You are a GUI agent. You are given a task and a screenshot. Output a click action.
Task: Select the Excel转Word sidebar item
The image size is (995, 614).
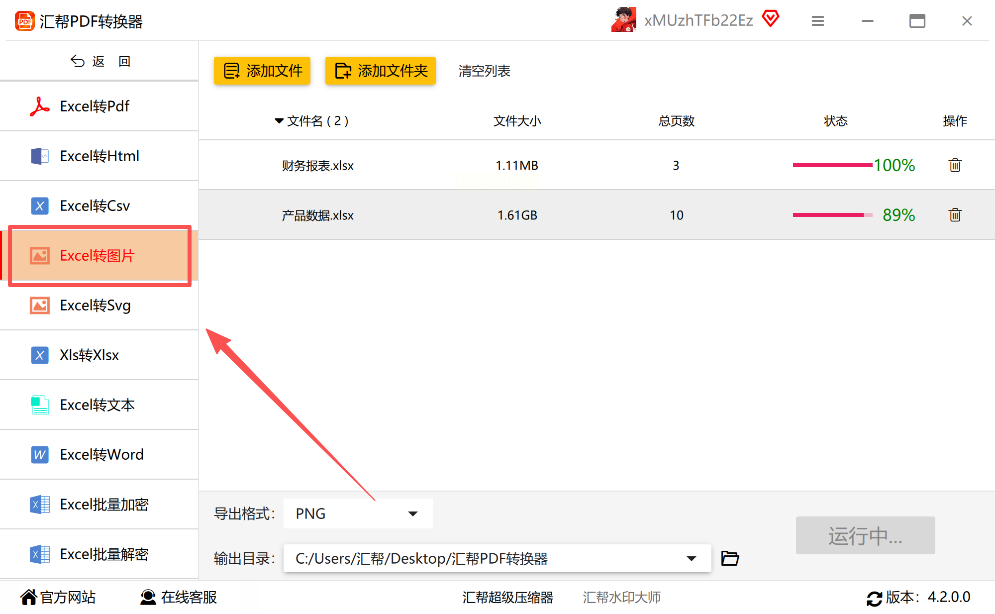(x=101, y=454)
